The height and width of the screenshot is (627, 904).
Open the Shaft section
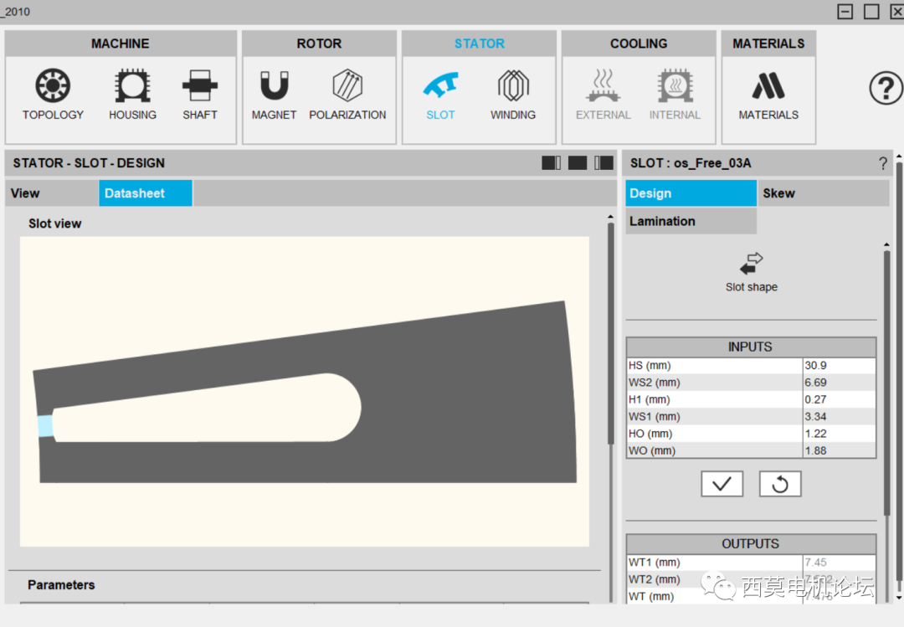200,95
